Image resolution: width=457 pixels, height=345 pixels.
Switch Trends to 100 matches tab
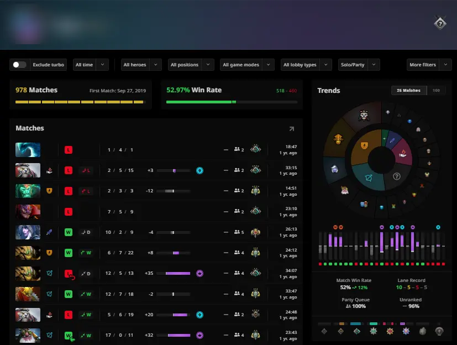pos(436,91)
